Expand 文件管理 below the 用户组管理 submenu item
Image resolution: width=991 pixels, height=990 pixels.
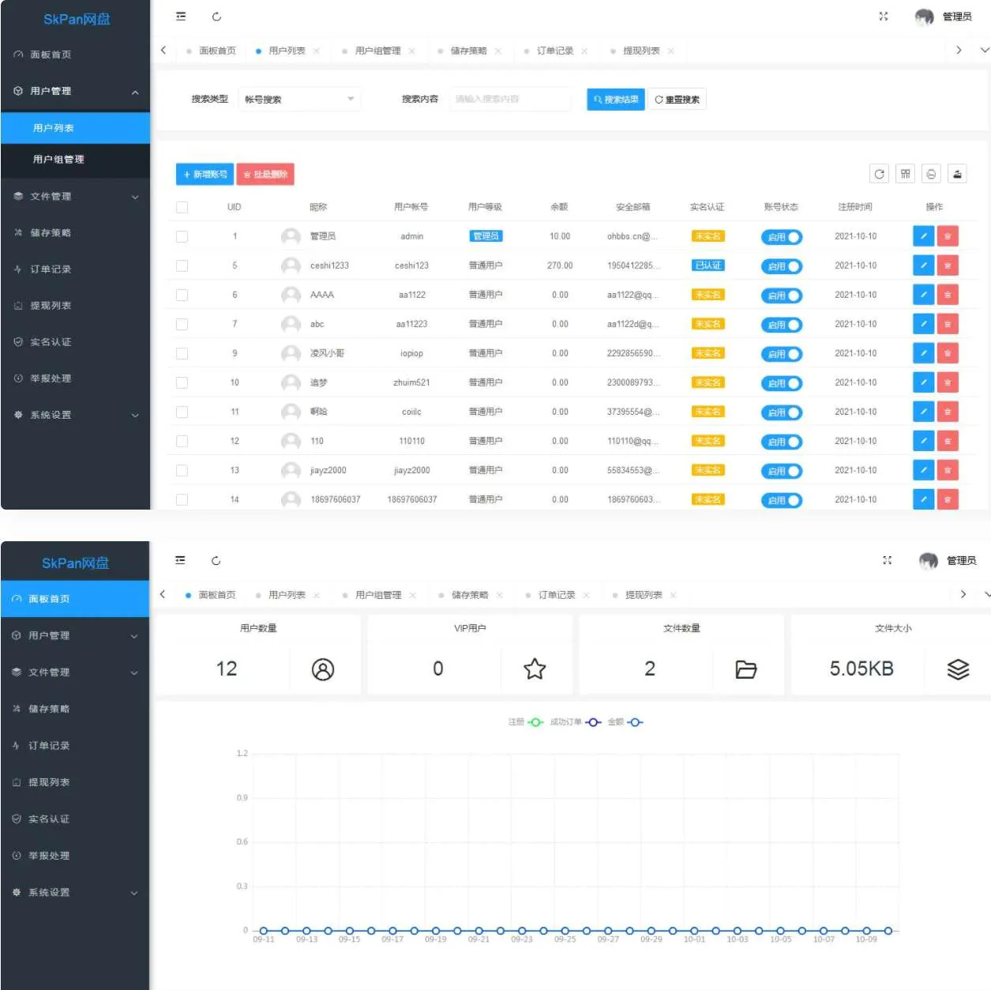click(75, 196)
